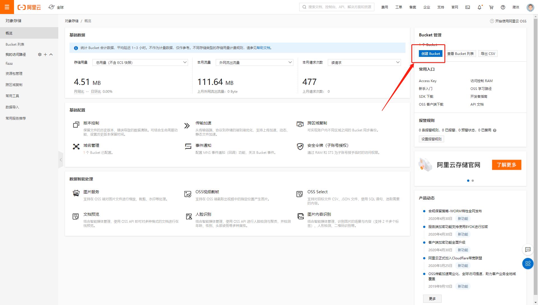The image size is (538, 305).
Task: Open the 工单 top menu
Action: (399, 7)
